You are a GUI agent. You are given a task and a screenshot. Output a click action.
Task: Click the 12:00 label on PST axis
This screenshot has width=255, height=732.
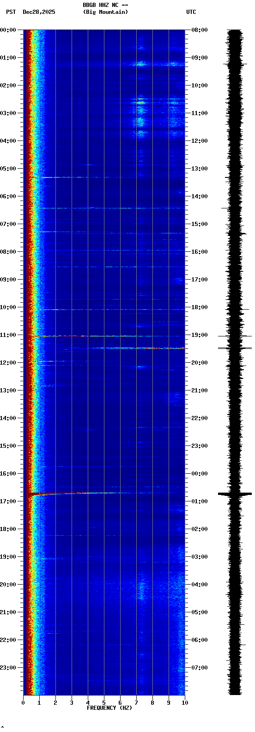(x=8, y=363)
